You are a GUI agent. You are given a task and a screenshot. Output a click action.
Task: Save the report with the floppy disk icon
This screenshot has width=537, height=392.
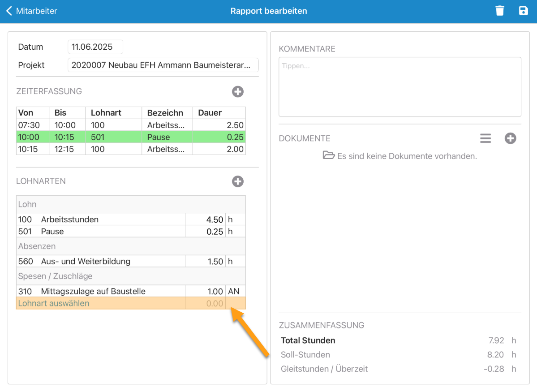coord(523,11)
